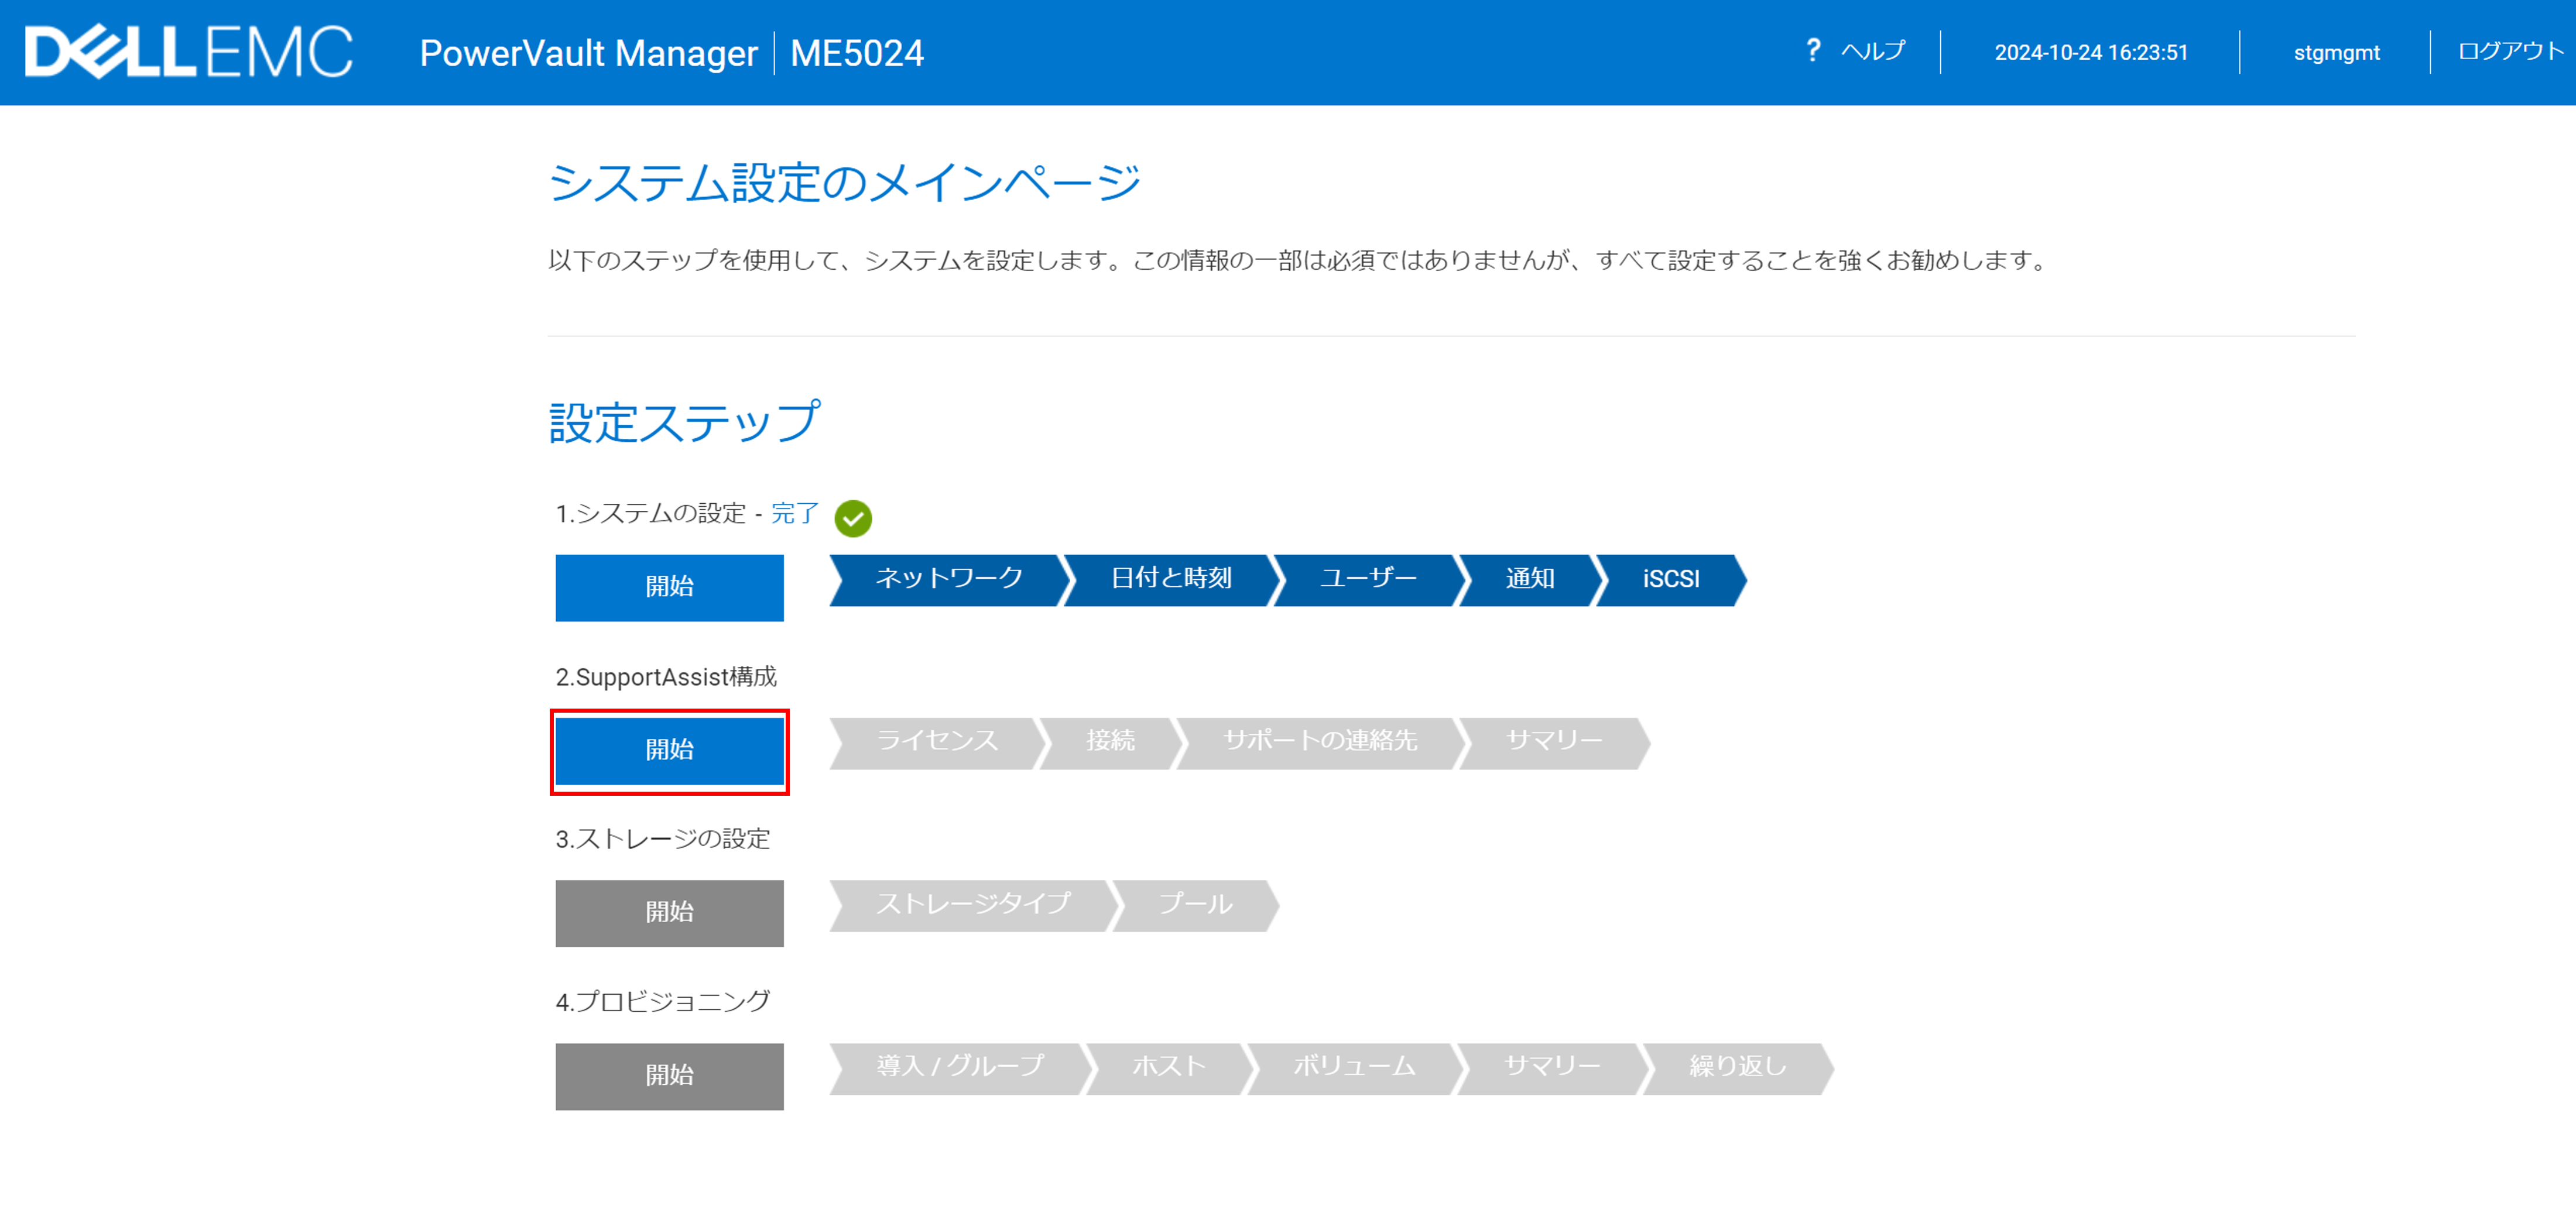The width and height of the screenshot is (2576, 1227).
Task: Click the Dell EMC logo
Action: 188,52
